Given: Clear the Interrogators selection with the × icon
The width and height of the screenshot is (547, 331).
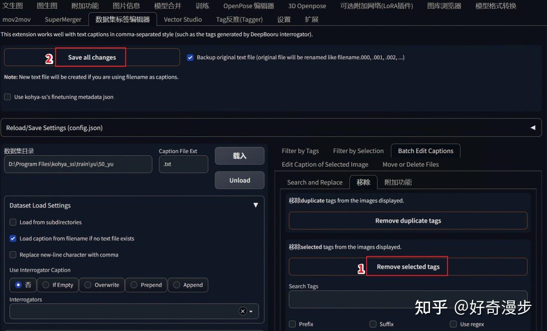Looking at the screenshot, I should [x=242, y=311].
